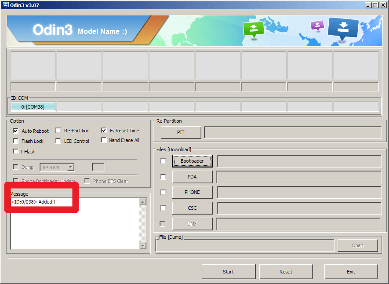Select the 0:[COM38] port slot

tap(33, 107)
